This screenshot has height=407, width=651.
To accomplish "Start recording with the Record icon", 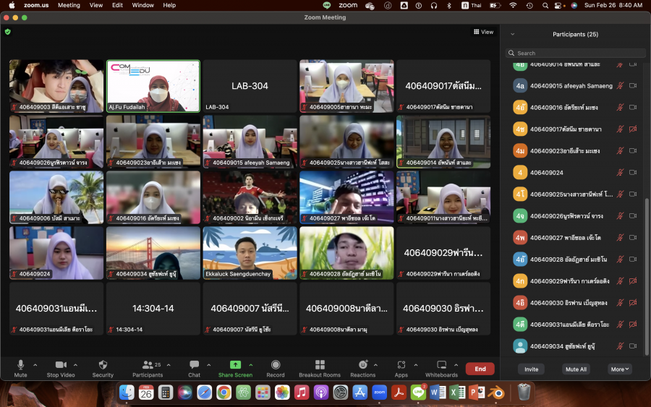I will (x=276, y=365).
